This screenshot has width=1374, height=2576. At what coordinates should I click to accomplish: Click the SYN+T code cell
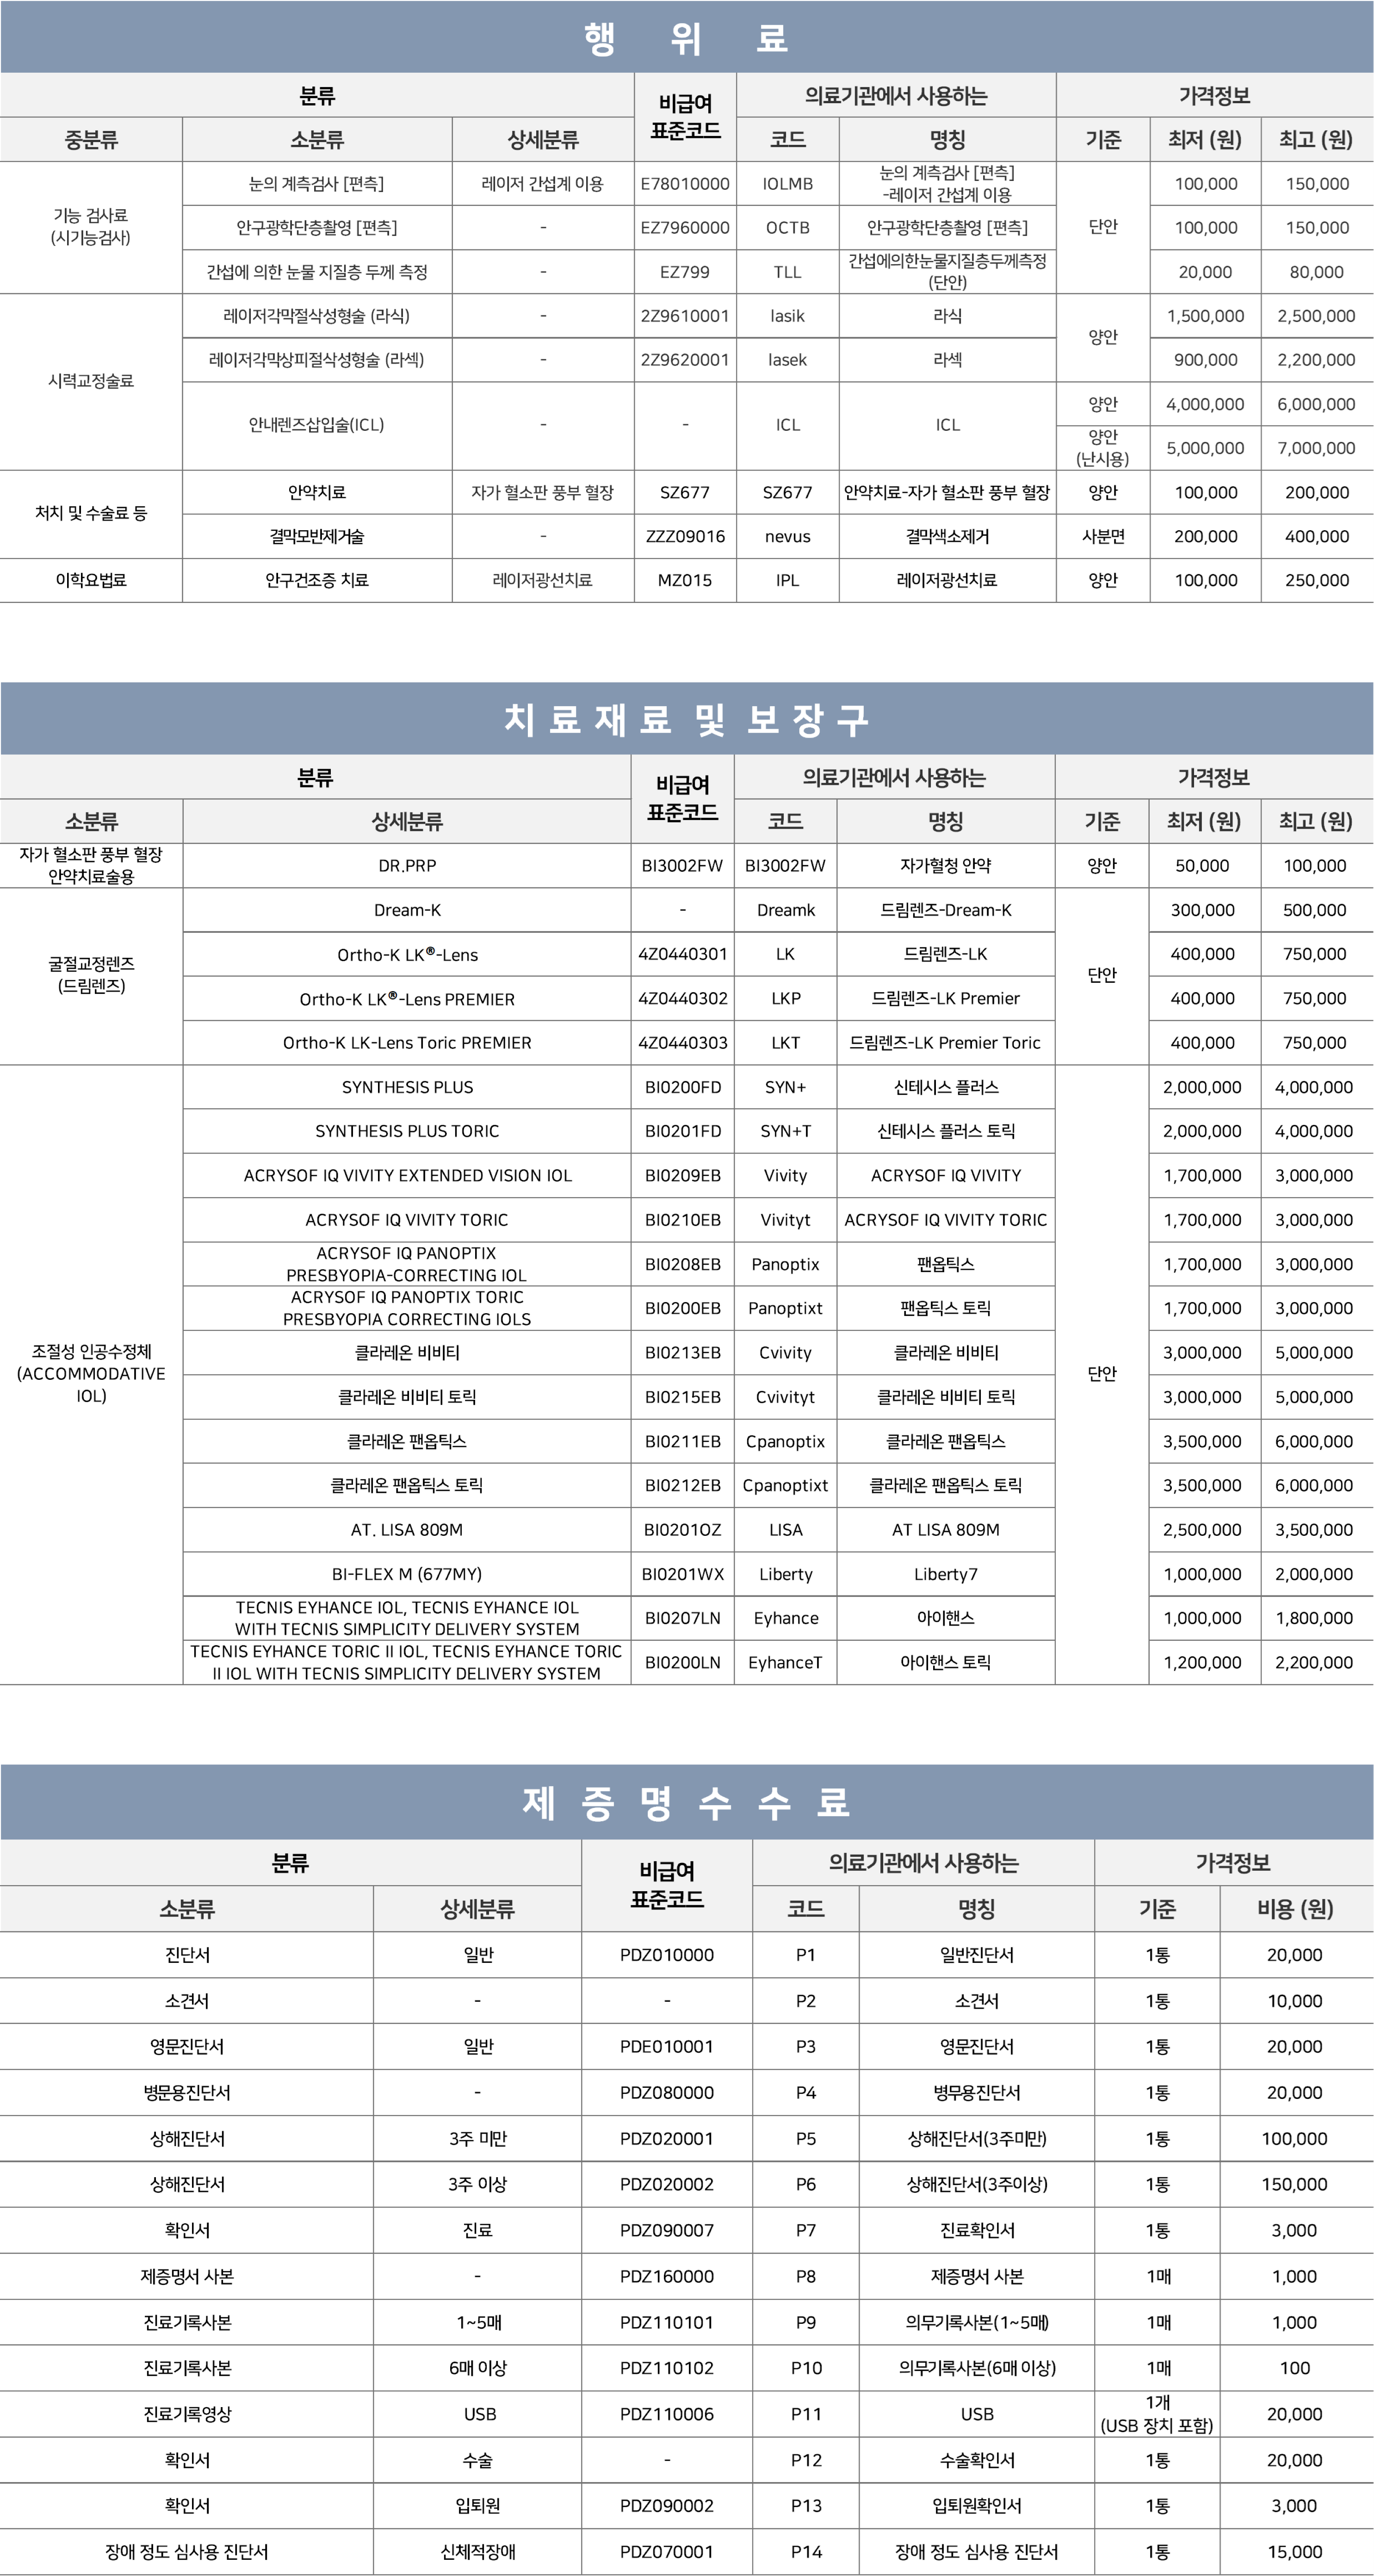tap(785, 1131)
